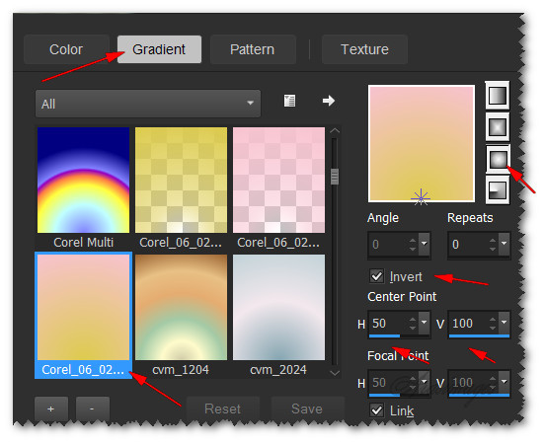This screenshot has height=445, width=544.
Task: Select the Radial gradient style icon
Action: (x=498, y=189)
